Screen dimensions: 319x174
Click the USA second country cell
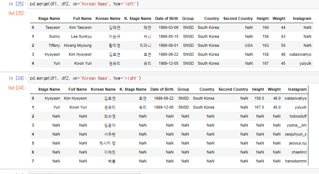click(249, 46)
